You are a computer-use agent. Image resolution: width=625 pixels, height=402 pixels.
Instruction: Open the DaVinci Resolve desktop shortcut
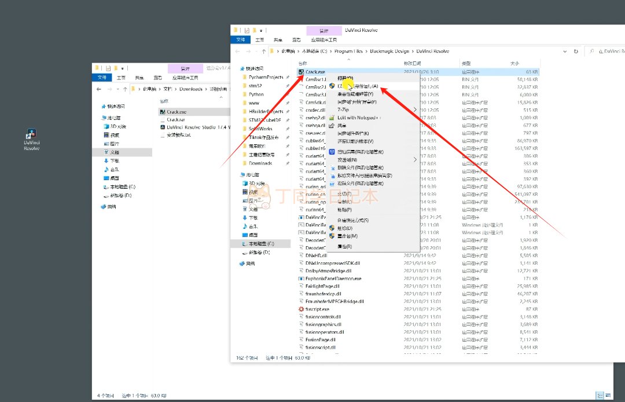(x=31, y=139)
